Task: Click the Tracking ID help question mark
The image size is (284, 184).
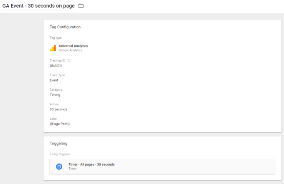Action: click(x=68, y=60)
